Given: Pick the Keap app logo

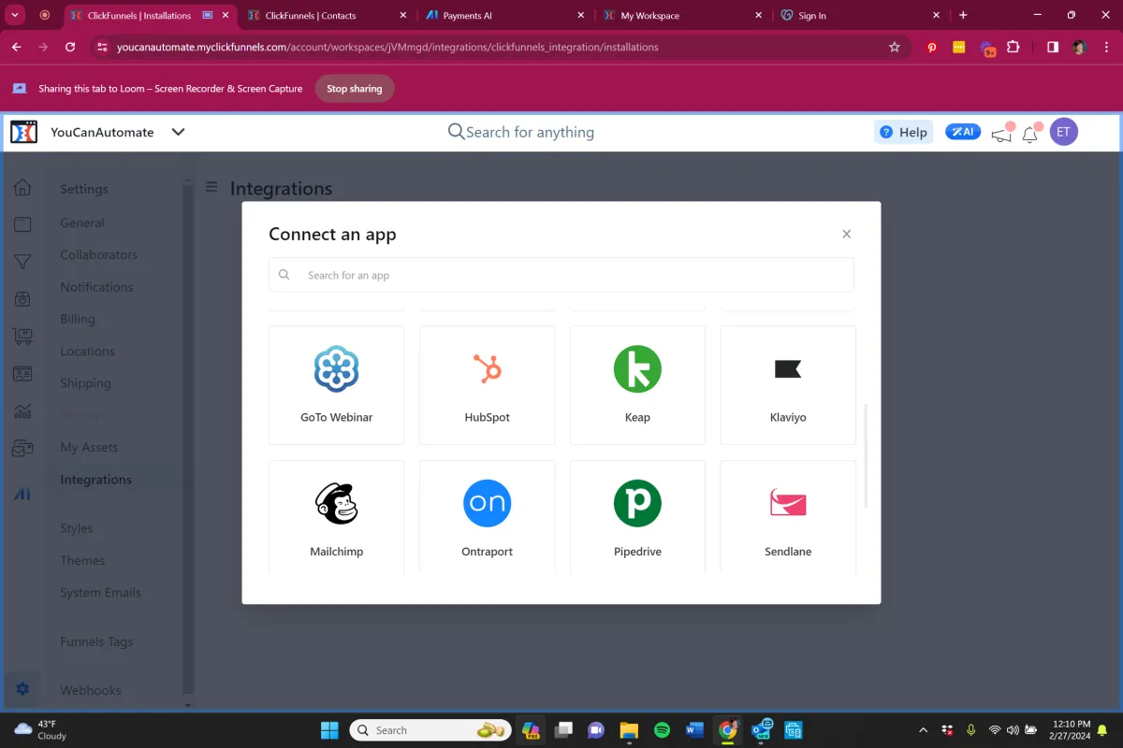Looking at the screenshot, I should click(637, 368).
